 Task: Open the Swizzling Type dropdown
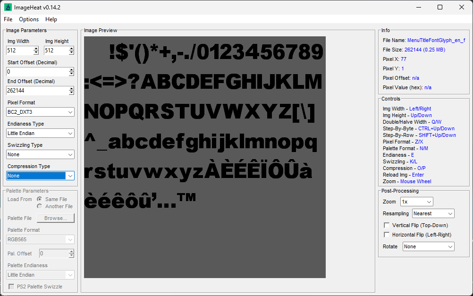(x=41, y=154)
